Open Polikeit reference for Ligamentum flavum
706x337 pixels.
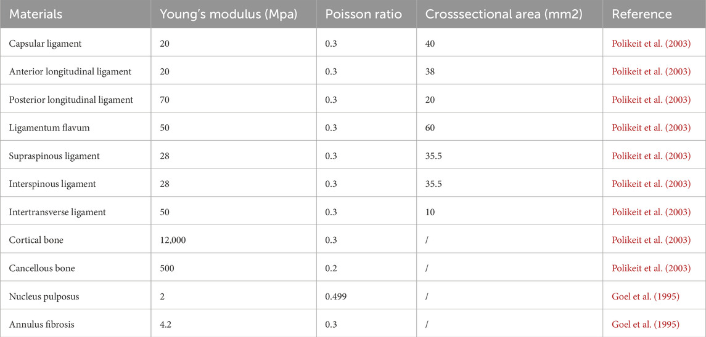pyautogui.click(x=651, y=128)
